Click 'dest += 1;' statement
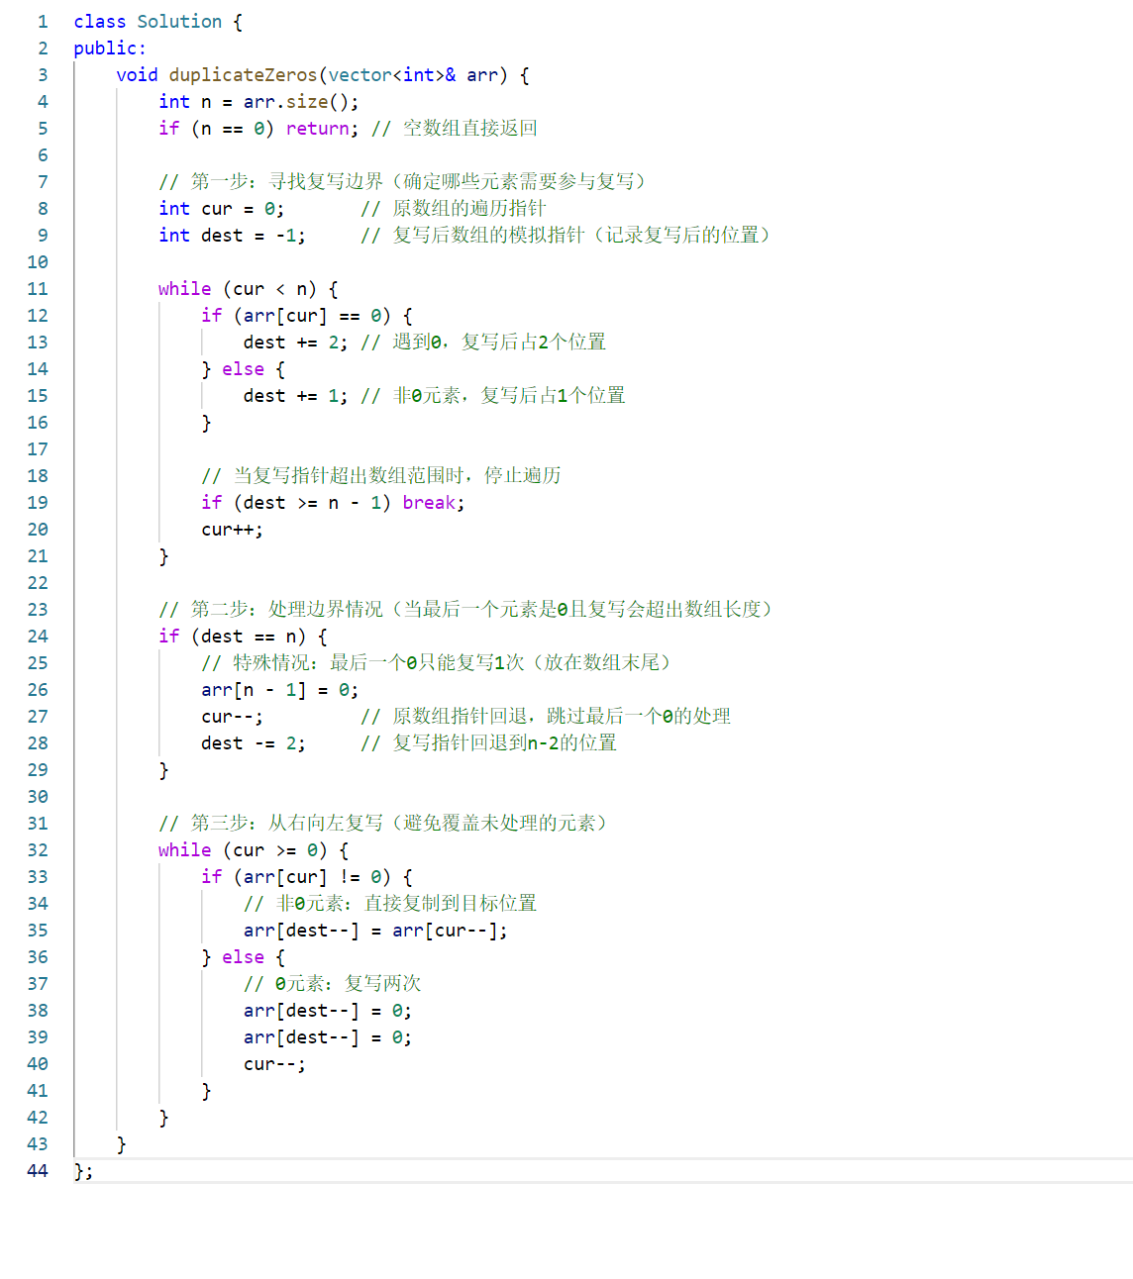The height and width of the screenshot is (1279, 1133). [296, 396]
